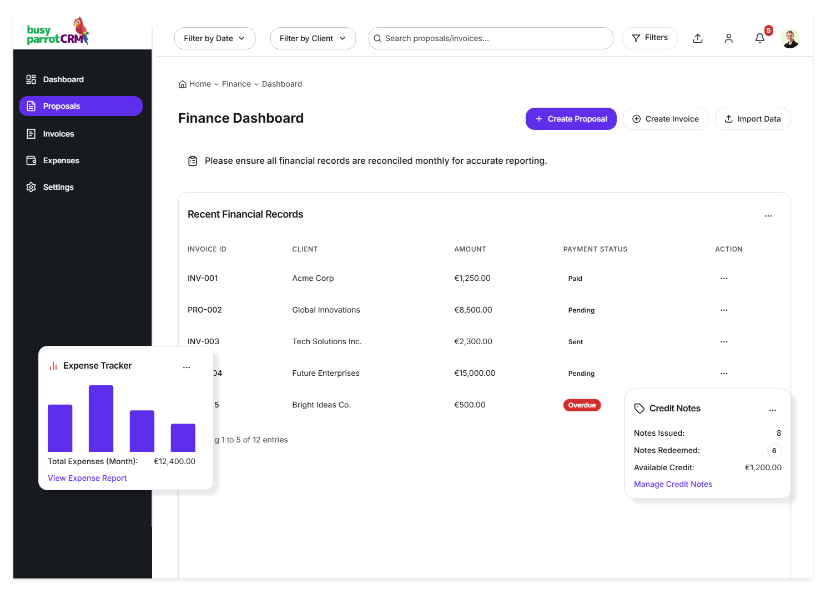Screen dimensions: 826x614
Task: Click the Create Invoice button
Action: (x=665, y=119)
